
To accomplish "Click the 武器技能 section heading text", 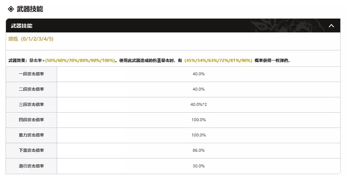I will pos(30,9).
